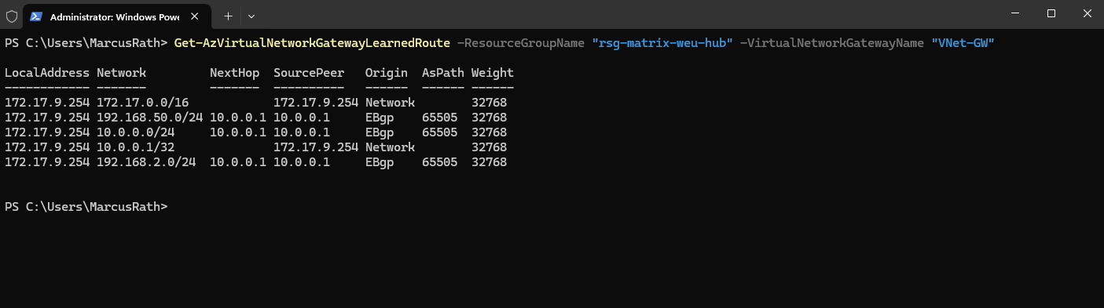This screenshot has width=1104, height=308.
Task: Click the Weight column header
Action: click(x=493, y=72)
